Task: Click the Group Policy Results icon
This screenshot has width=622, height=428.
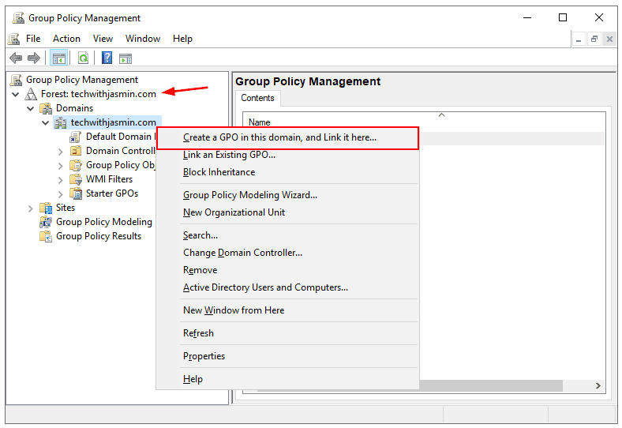Action: [x=46, y=236]
